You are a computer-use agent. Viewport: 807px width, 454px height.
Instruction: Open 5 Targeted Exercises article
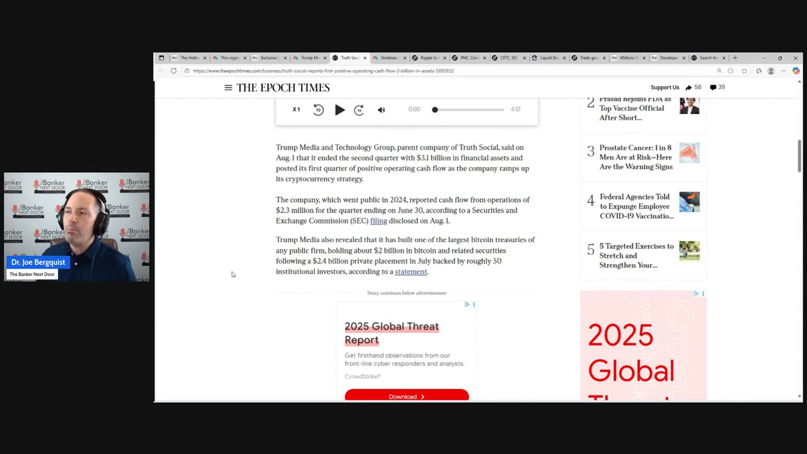coord(636,255)
